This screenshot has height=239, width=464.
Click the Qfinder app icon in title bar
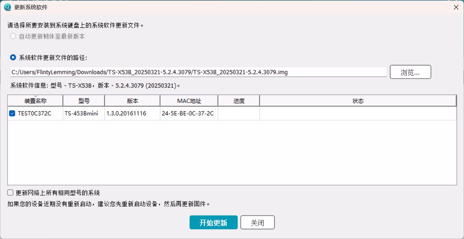click(7, 7)
